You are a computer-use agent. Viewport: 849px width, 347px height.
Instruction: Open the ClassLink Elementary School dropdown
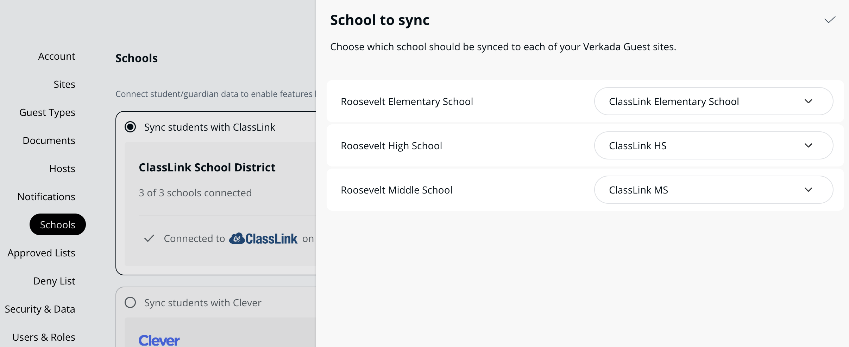point(713,102)
